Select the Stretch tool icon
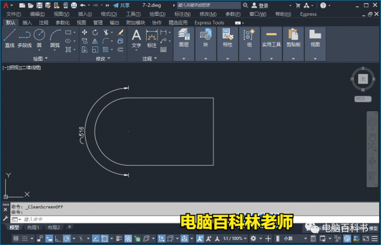The width and height of the screenshot is (381, 245). (x=84, y=50)
